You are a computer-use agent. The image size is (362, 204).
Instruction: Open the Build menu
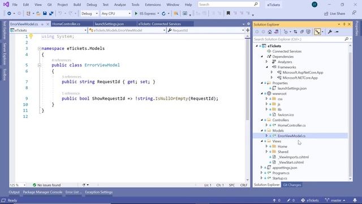click(x=77, y=5)
